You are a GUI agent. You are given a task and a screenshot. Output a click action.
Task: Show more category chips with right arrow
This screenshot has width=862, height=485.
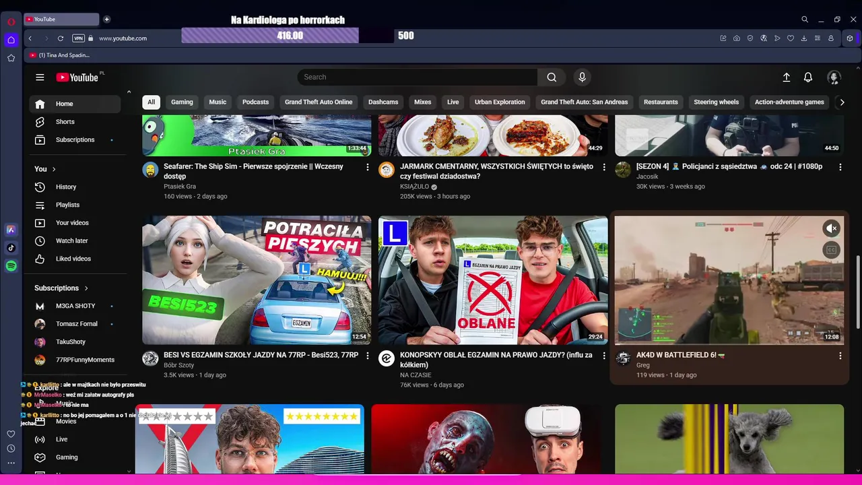(842, 102)
